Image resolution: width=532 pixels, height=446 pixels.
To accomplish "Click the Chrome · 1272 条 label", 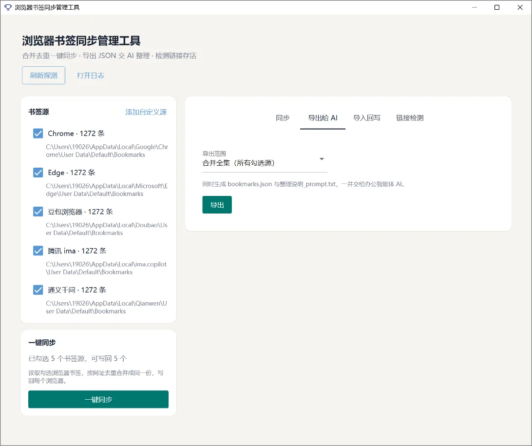I will tap(76, 134).
